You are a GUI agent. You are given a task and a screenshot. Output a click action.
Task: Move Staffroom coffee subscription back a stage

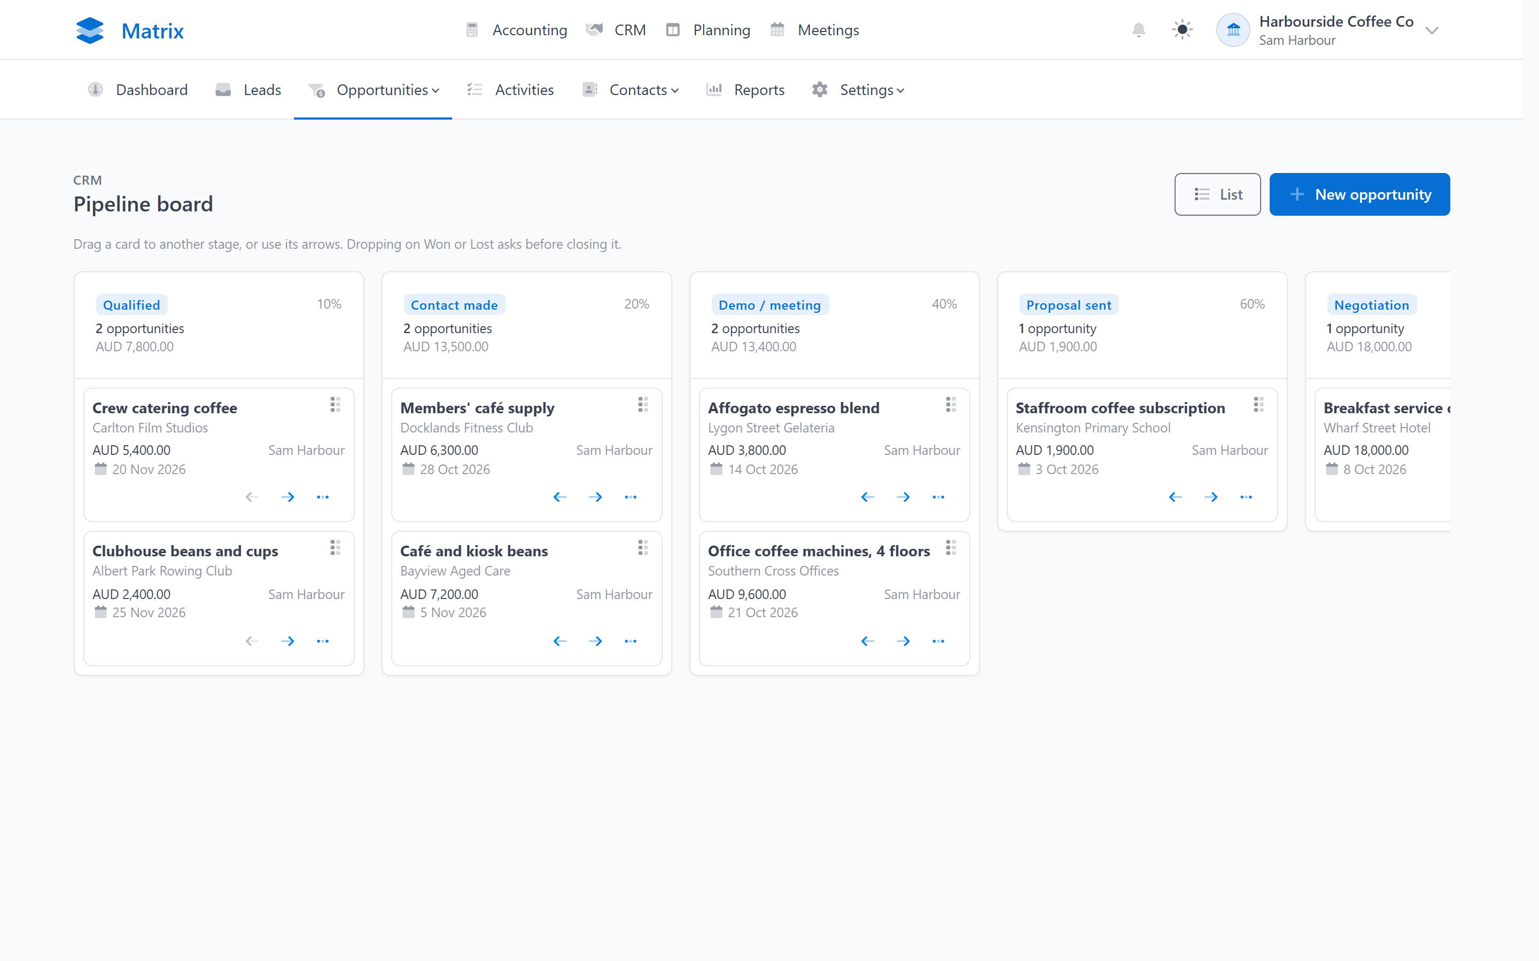(1175, 497)
